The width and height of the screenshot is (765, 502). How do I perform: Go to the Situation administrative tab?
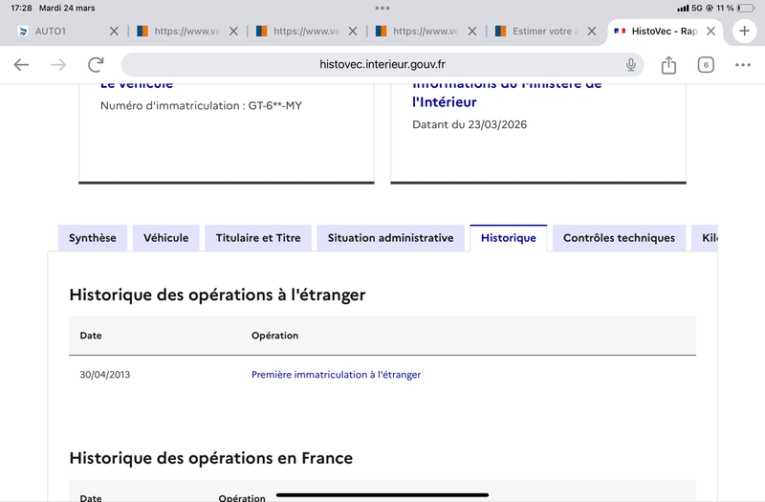coord(390,238)
